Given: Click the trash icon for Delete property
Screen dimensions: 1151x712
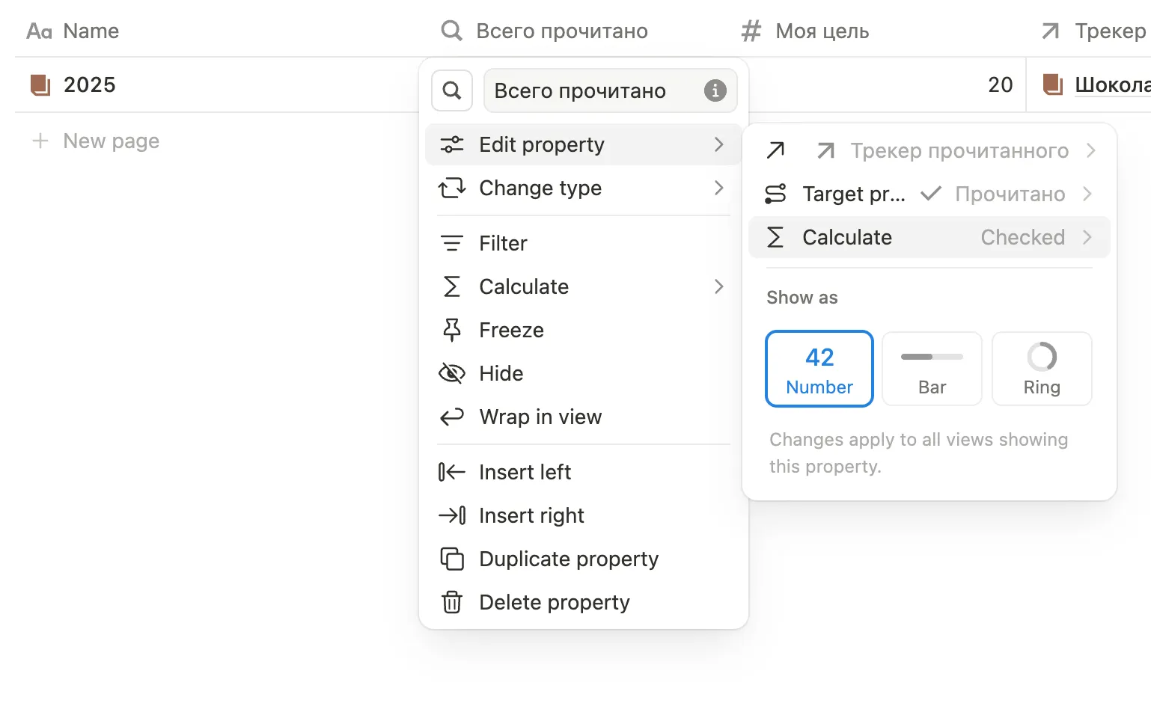Looking at the screenshot, I should click(452, 602).
